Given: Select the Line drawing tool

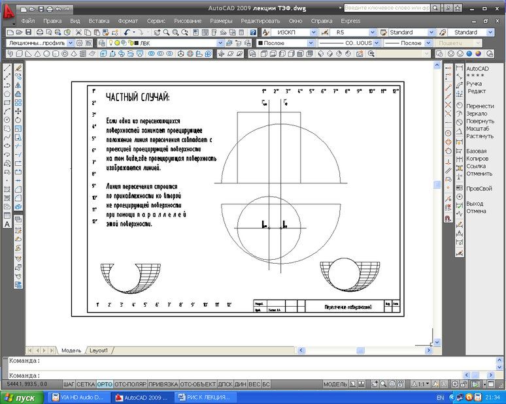Looking at the screenshot, I should point(7,67).
